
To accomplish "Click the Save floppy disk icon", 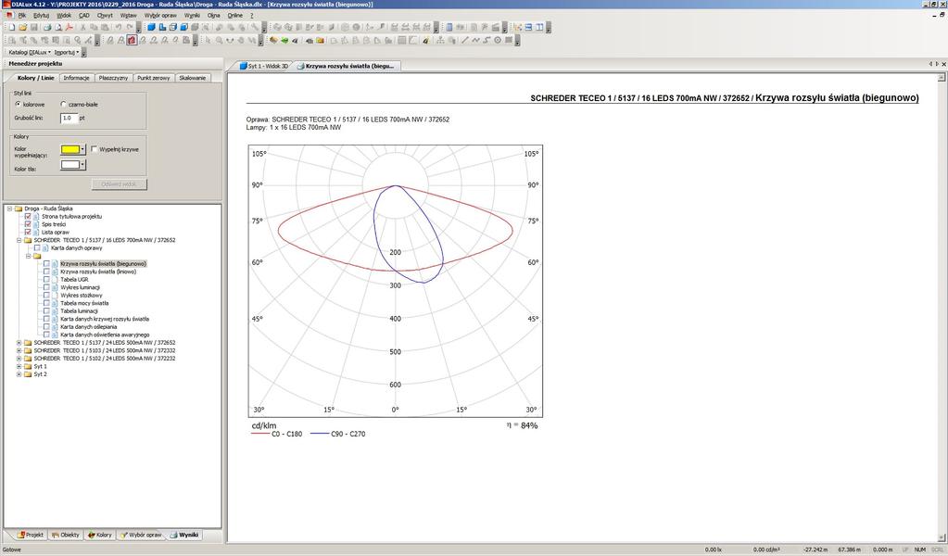I will 34,27.
